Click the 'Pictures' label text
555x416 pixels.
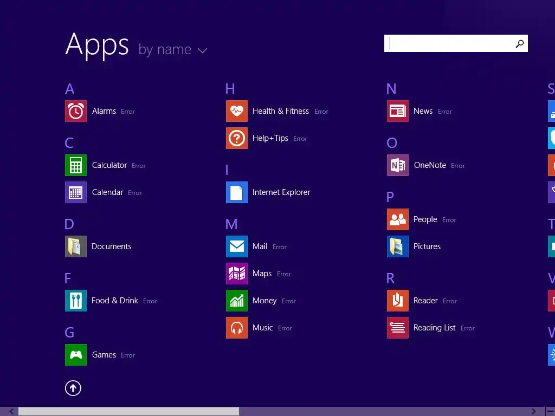[x=427, y=246]
